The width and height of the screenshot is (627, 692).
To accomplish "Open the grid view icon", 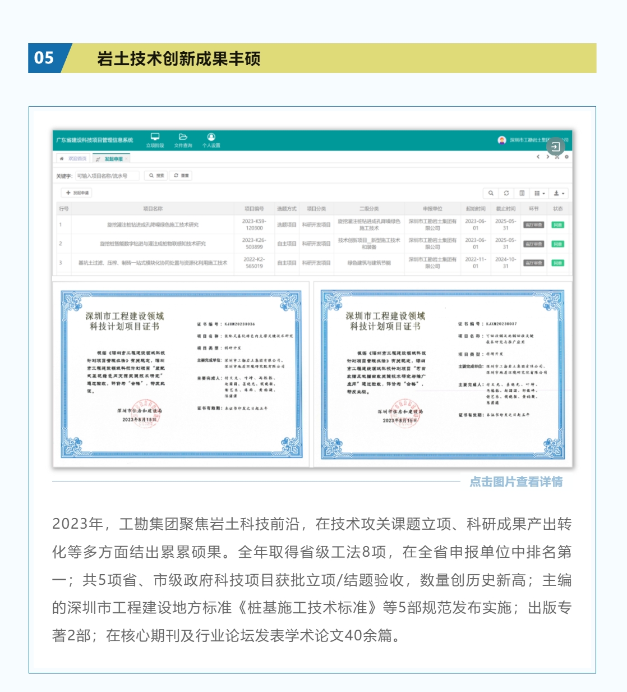I will coord(537,193).
